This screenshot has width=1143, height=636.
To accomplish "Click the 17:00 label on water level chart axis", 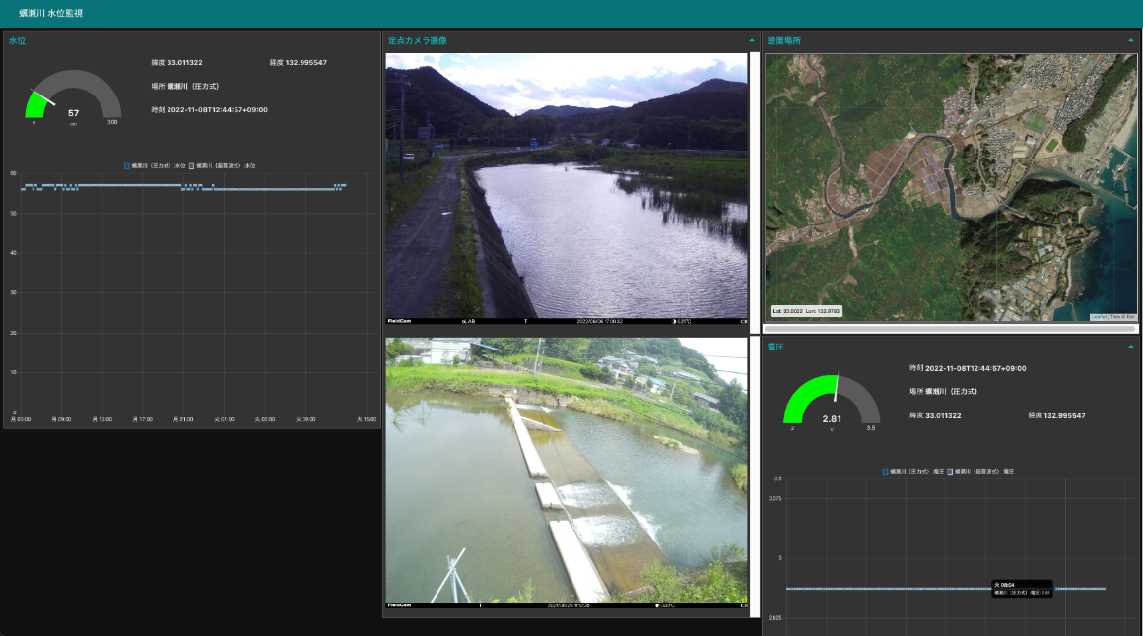I will [x=143, y=419].
